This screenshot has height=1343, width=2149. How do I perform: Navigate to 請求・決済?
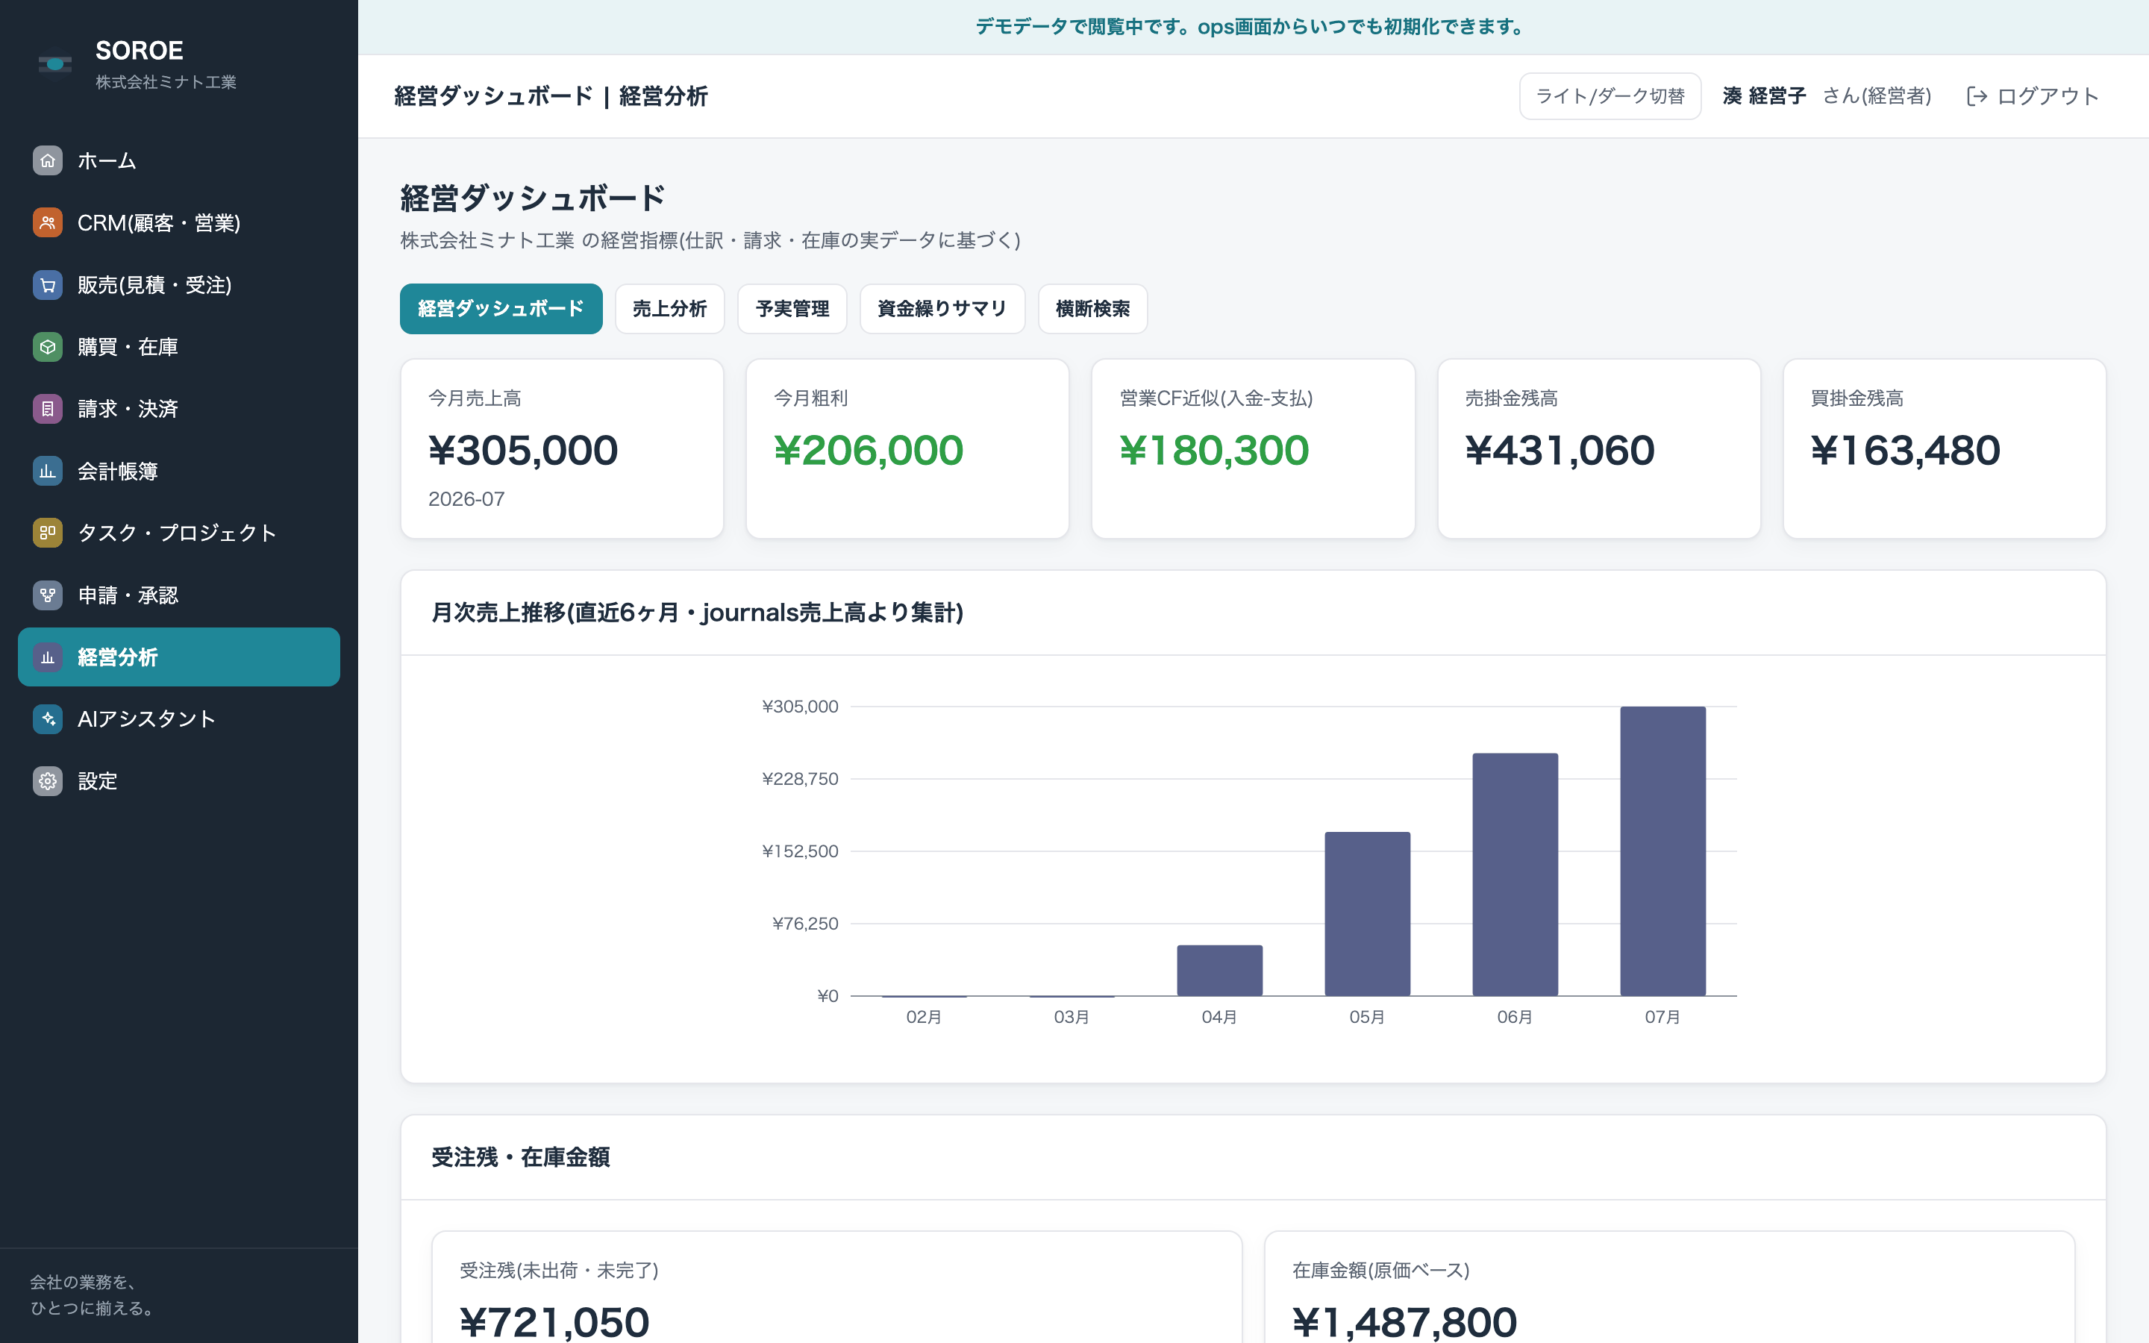pos(178,409)
